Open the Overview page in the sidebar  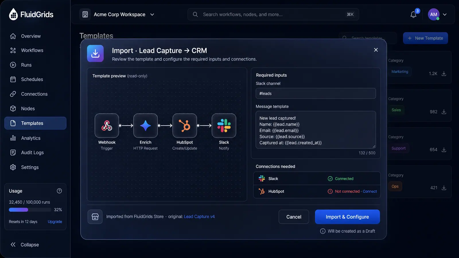[35, 36]
